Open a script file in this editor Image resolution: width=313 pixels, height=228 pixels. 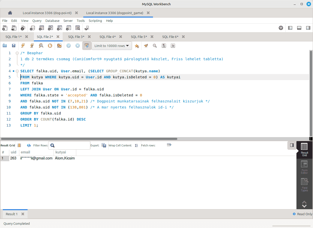[x=5, y=46]
